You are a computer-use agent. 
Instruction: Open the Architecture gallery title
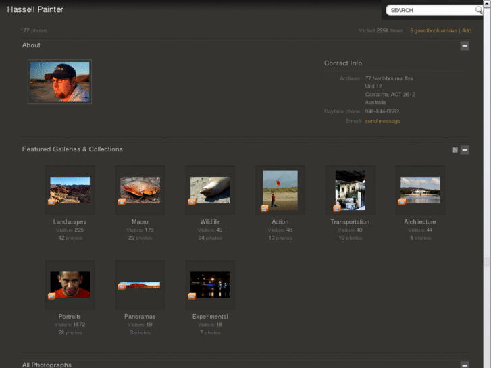coord(420,221)
